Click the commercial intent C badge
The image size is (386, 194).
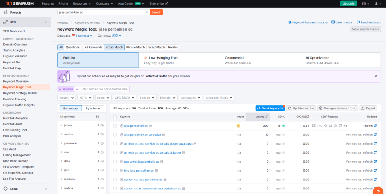tap(238, 126)
